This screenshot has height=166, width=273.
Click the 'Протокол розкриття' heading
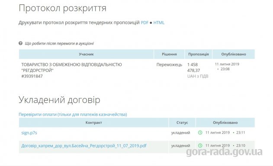(62, 8)
